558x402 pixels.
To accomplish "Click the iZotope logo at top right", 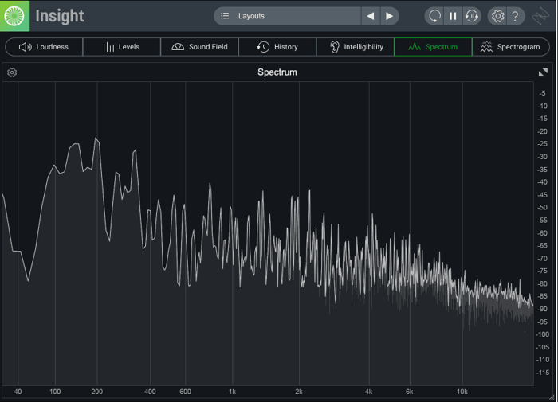I will tap(540, 16).
